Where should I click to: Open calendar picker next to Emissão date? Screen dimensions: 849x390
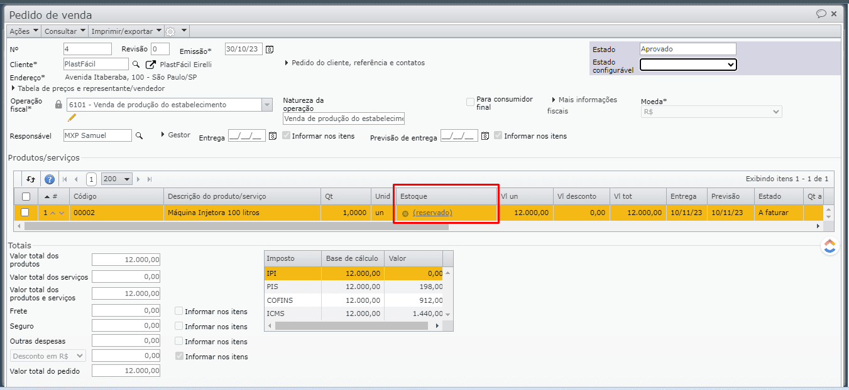270,50
